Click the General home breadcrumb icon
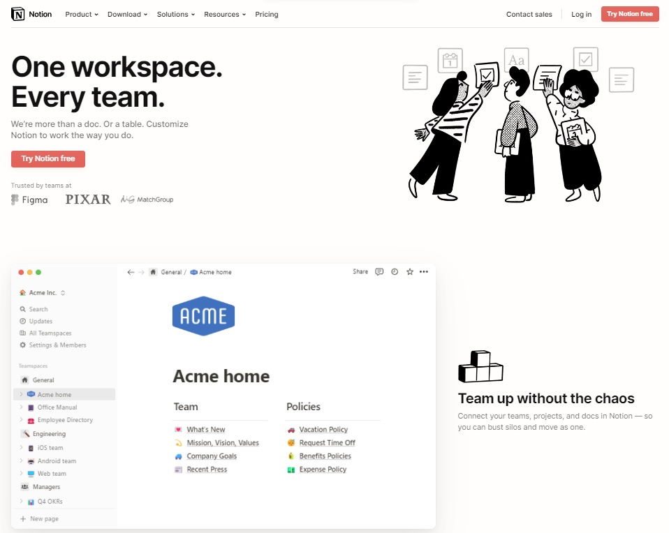Viewport: 669px width, 533px height. 153,272
